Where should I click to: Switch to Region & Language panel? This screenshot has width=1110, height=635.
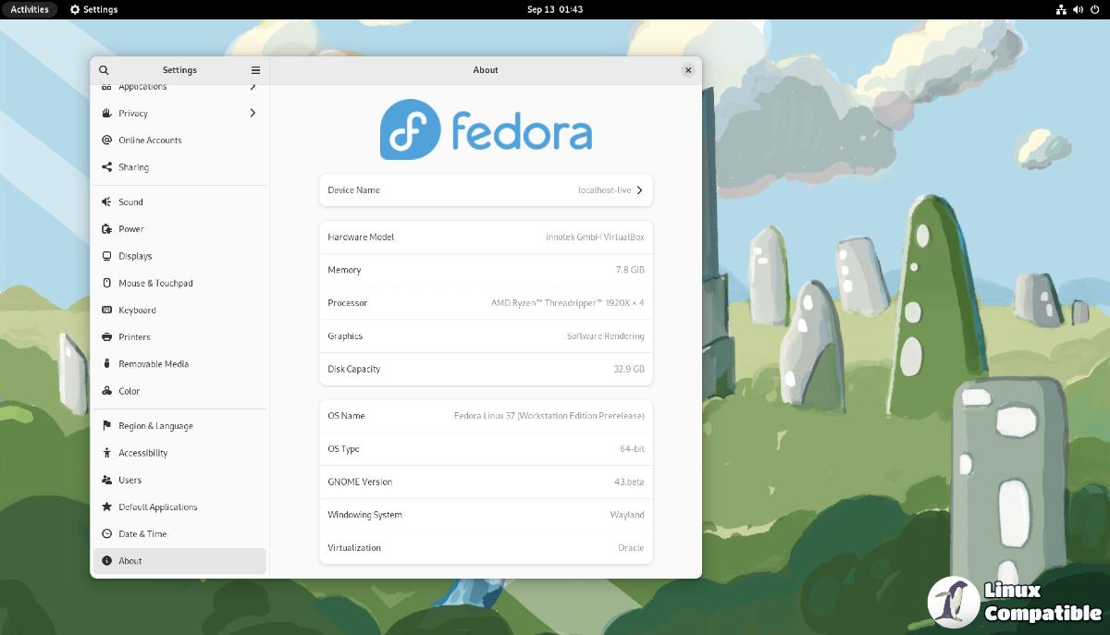pos(155,426)
